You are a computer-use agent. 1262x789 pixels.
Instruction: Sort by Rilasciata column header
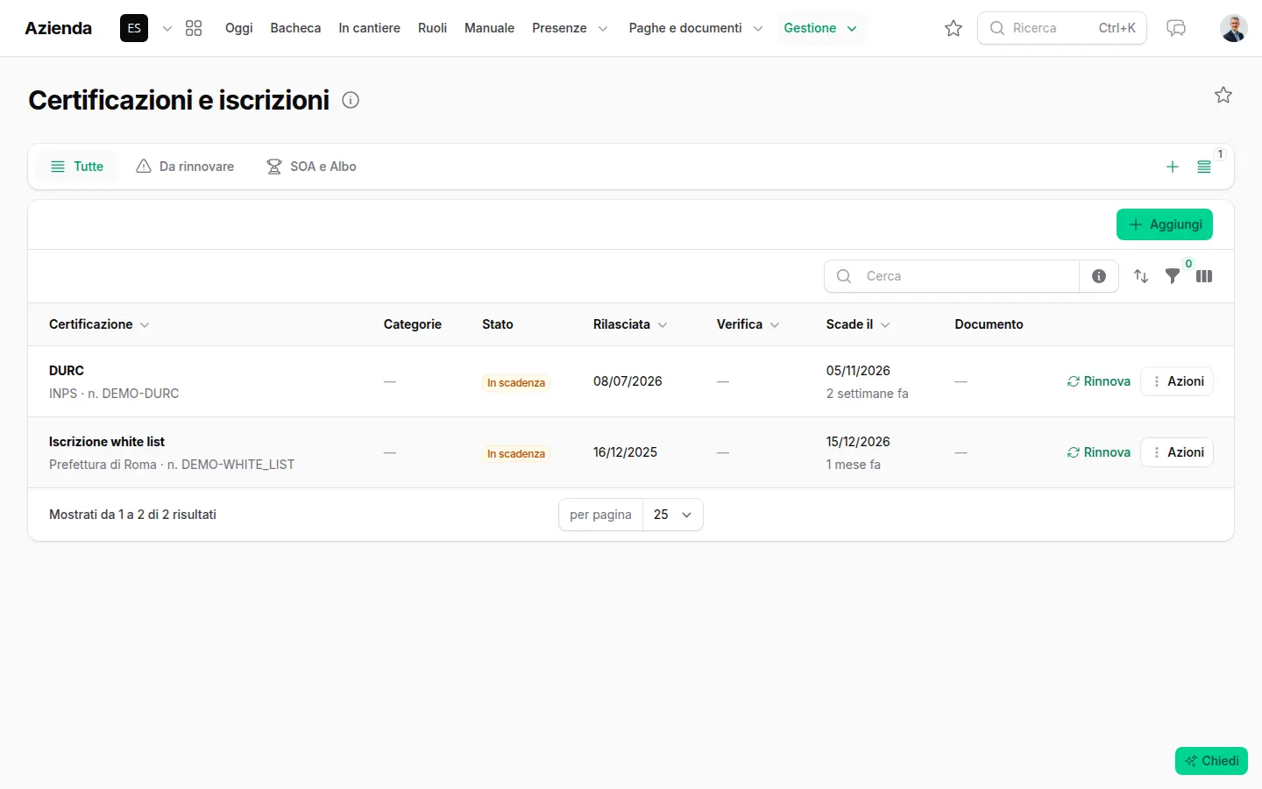[630, 324]
